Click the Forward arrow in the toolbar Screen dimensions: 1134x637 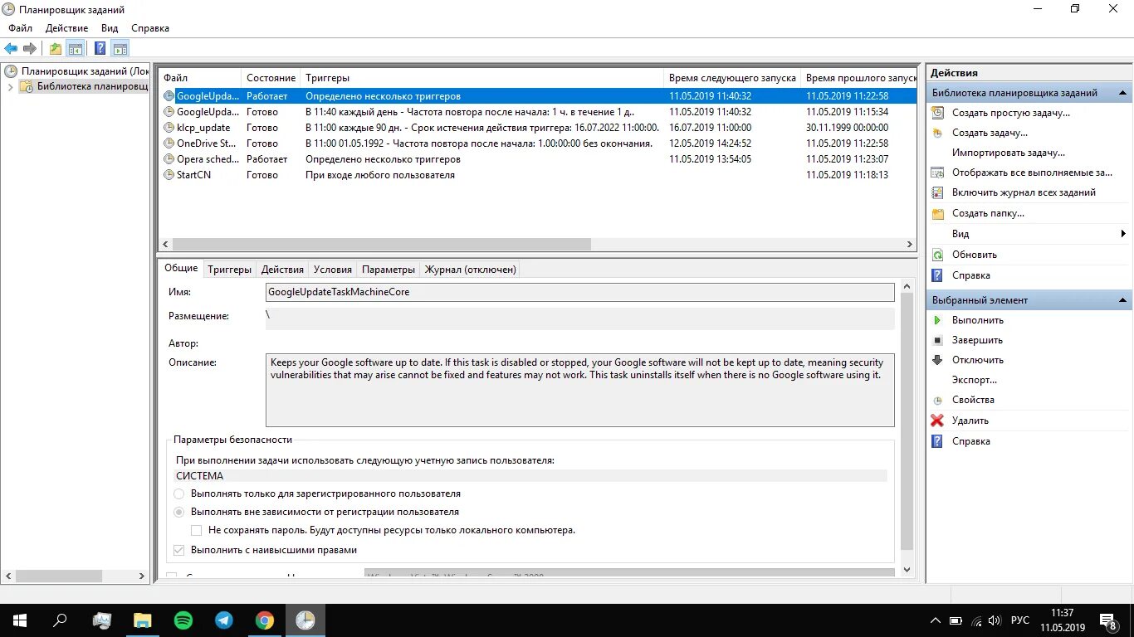[x=30, y=49]
